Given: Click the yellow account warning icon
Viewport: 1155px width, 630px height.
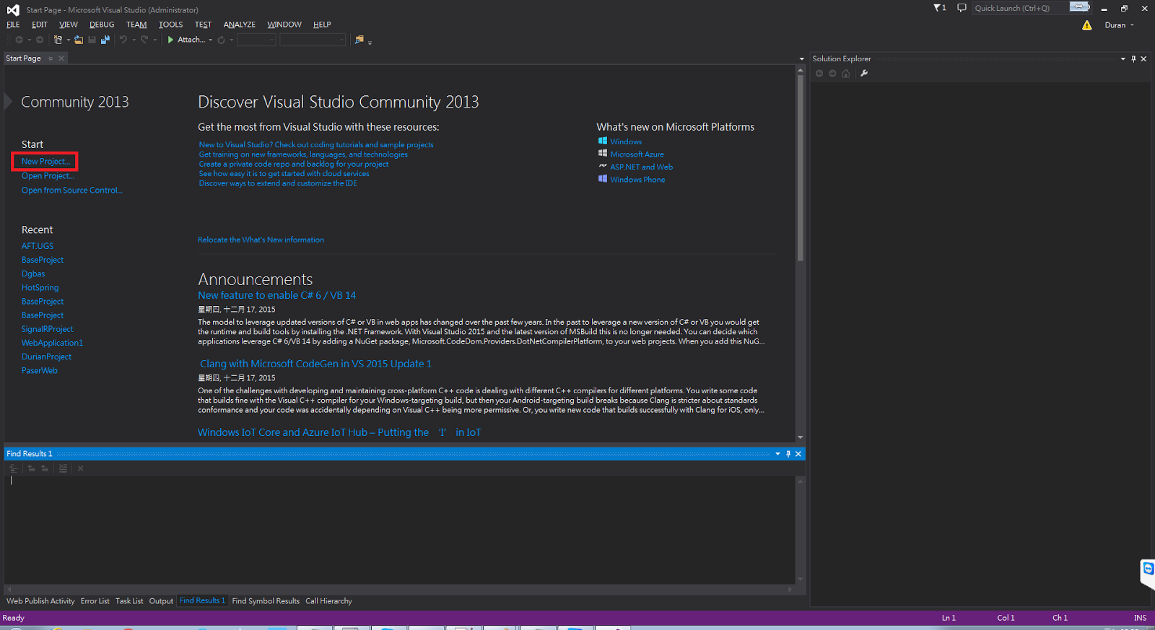Looking at the screenshot, I should 1086,25.
